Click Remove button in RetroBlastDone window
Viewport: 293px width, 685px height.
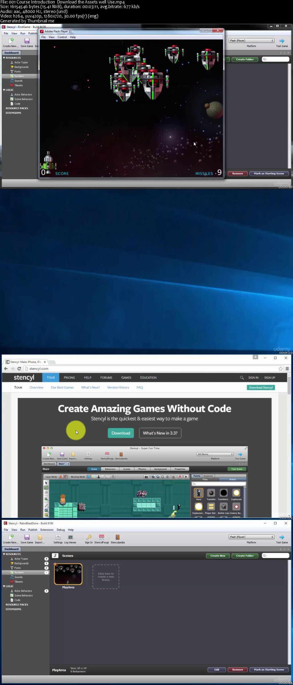238,670
